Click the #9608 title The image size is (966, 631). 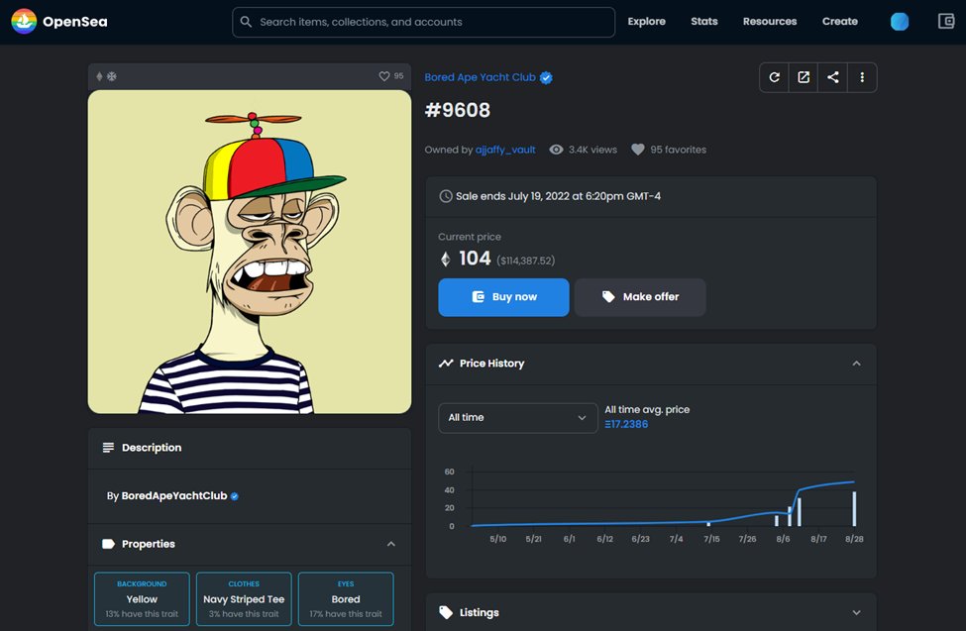tap(457, 110)
